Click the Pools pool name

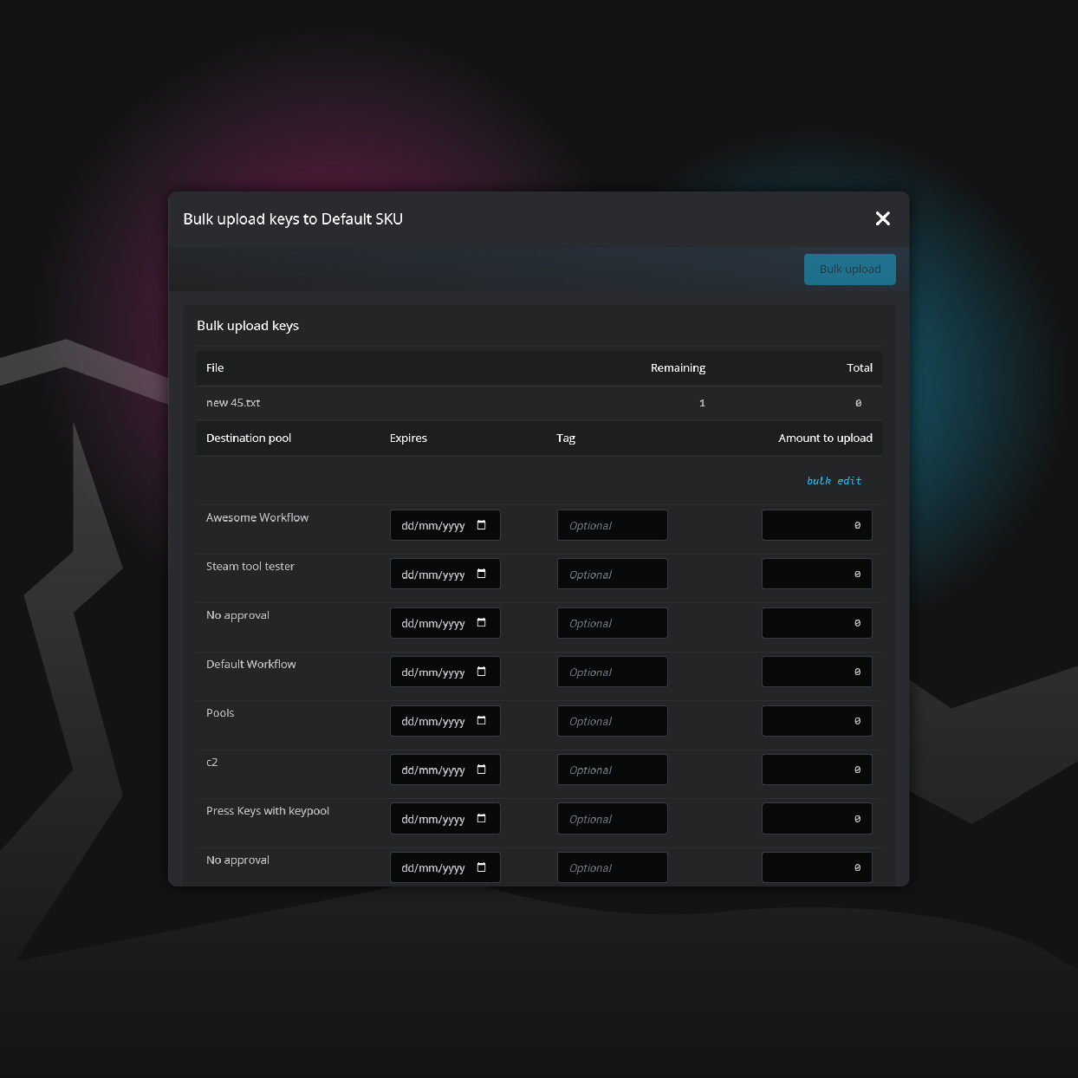coord(220,713)
